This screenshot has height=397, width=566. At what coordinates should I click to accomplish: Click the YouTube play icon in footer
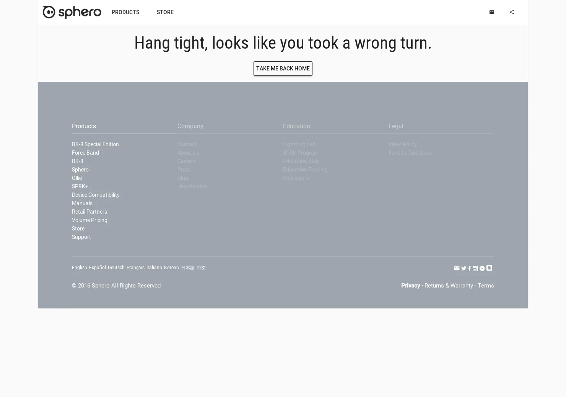pos(482,268)
